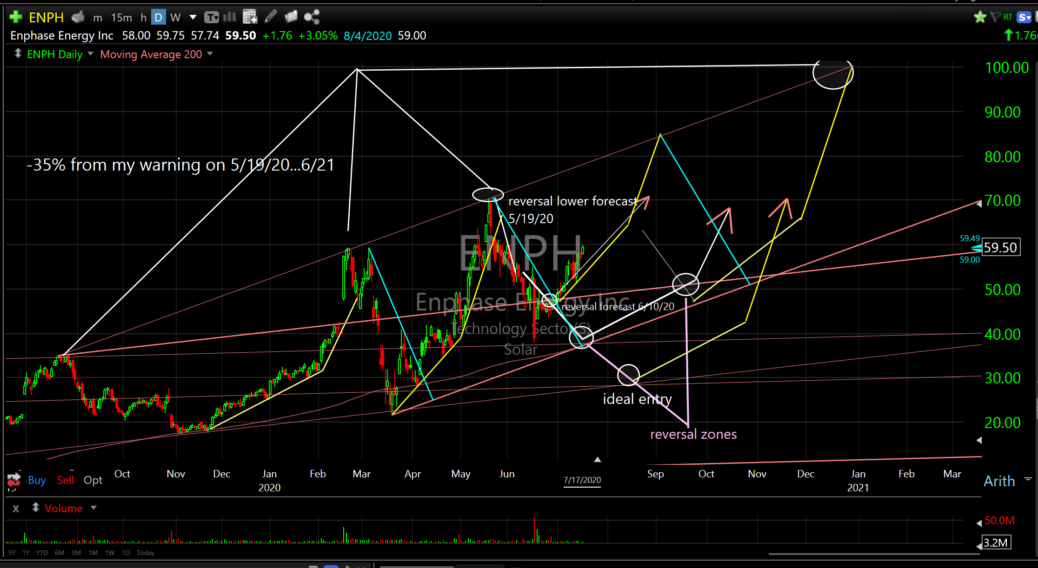Switch to weekly W timeframe
Screen dimensions: 1038x568
pos(175,18)
